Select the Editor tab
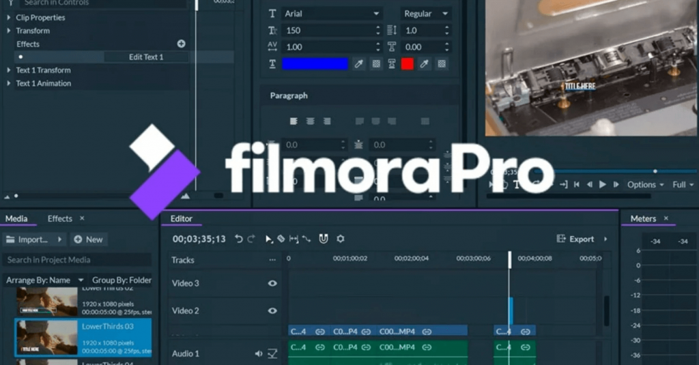699x365 pixels. click(182, 219)
